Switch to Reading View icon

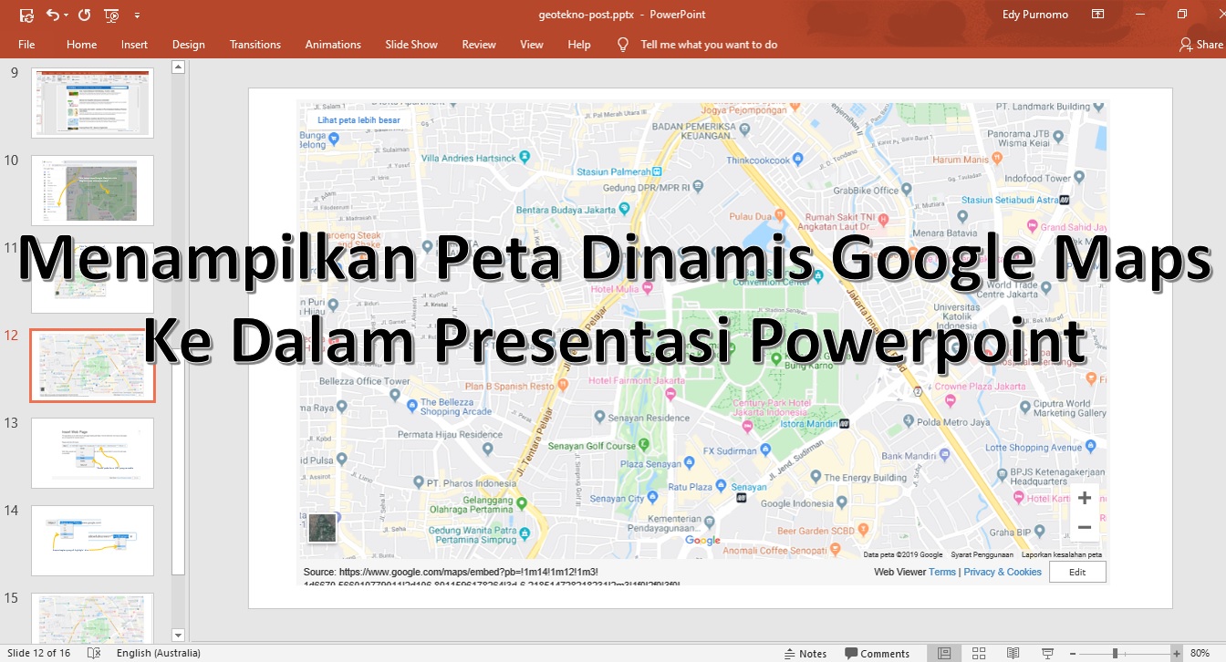click(x=1013, y=653)
